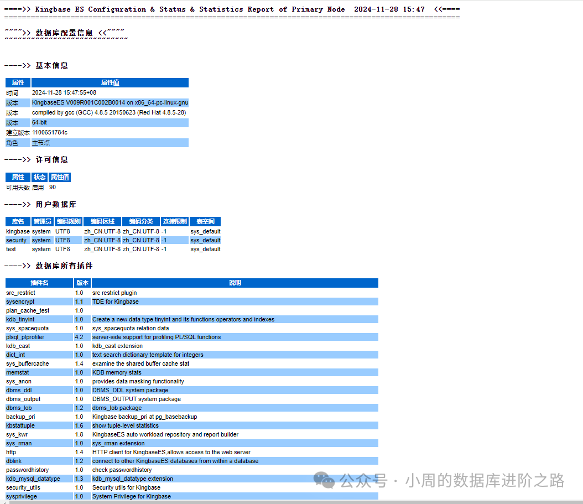Screen dimensions: 583x504
Task: Select the security_utils plugin name
Action: [x=23, y=487]
